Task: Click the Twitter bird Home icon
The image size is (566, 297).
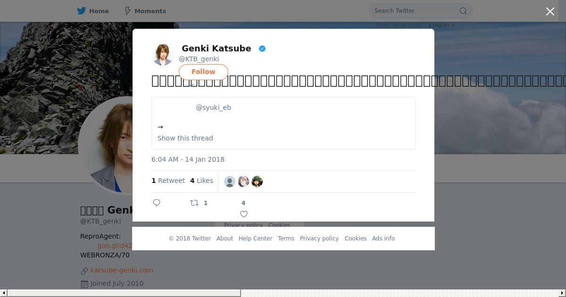Action: tap(82, 11)
